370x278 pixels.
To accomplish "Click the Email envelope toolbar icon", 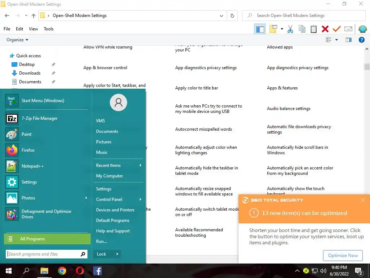I will tap(348, 29).
